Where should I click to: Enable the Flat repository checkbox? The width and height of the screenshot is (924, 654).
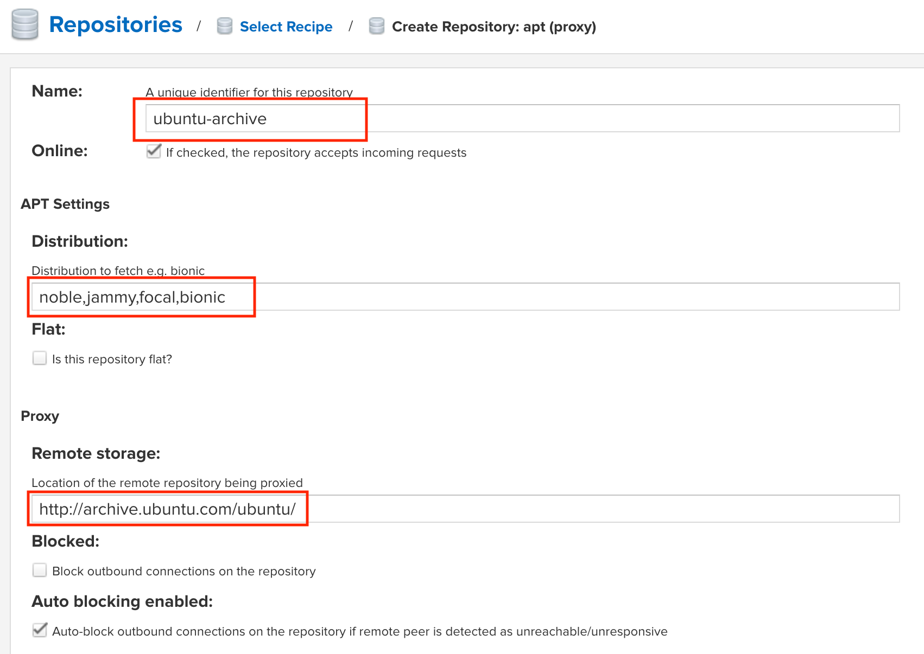click(40, 358)
